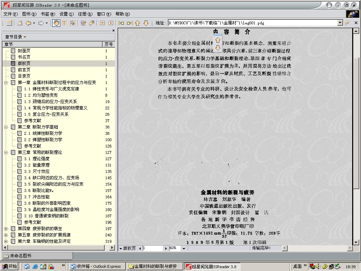This screenshot has width=361, height=271.
Task: Select the 书名页 entry
Action: pos(24,57)
